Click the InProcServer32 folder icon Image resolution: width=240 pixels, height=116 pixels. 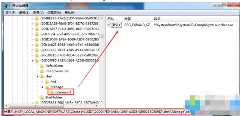(42, 71)
